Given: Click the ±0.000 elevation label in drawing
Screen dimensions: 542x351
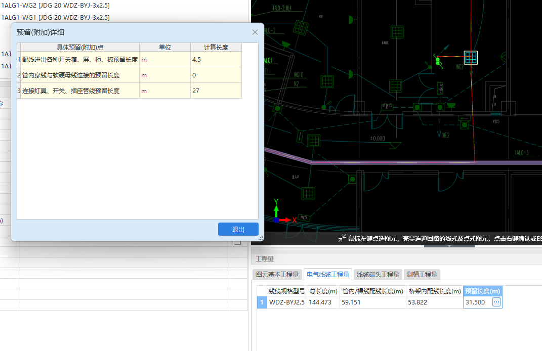Looking at the screenshot, I should (x=377, y=139).
